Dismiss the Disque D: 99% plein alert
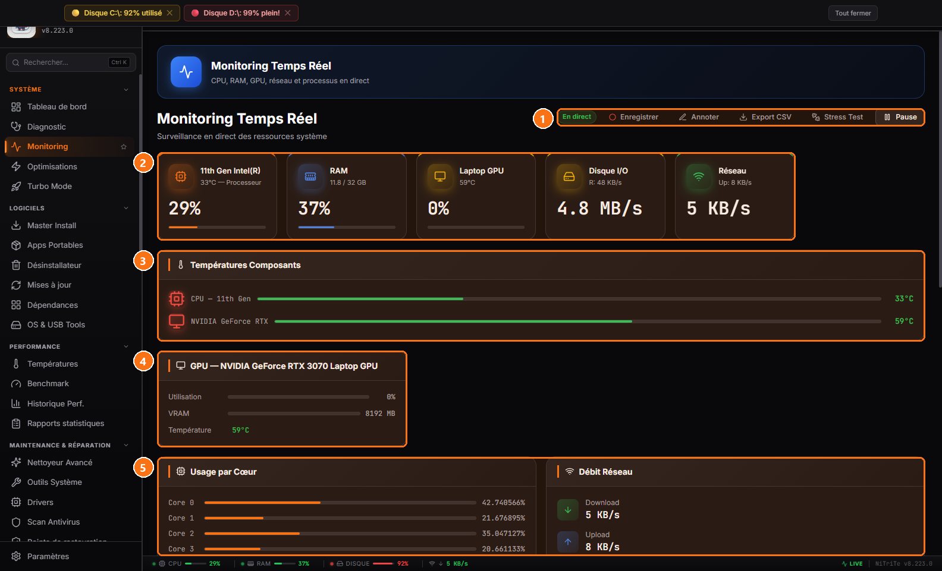Viewport: 942px width, 571px height. (288, 13)
